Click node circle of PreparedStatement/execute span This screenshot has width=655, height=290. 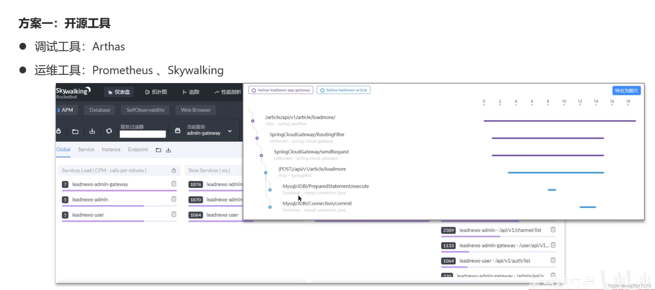point(270,190)
